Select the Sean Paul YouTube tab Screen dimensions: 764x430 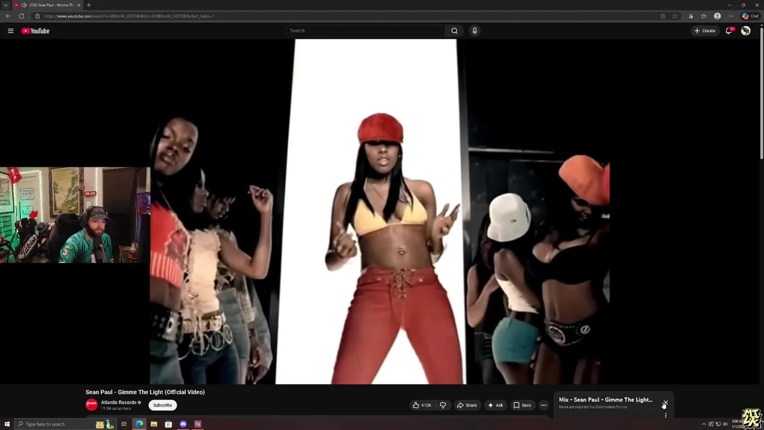[x=48, y=5]
